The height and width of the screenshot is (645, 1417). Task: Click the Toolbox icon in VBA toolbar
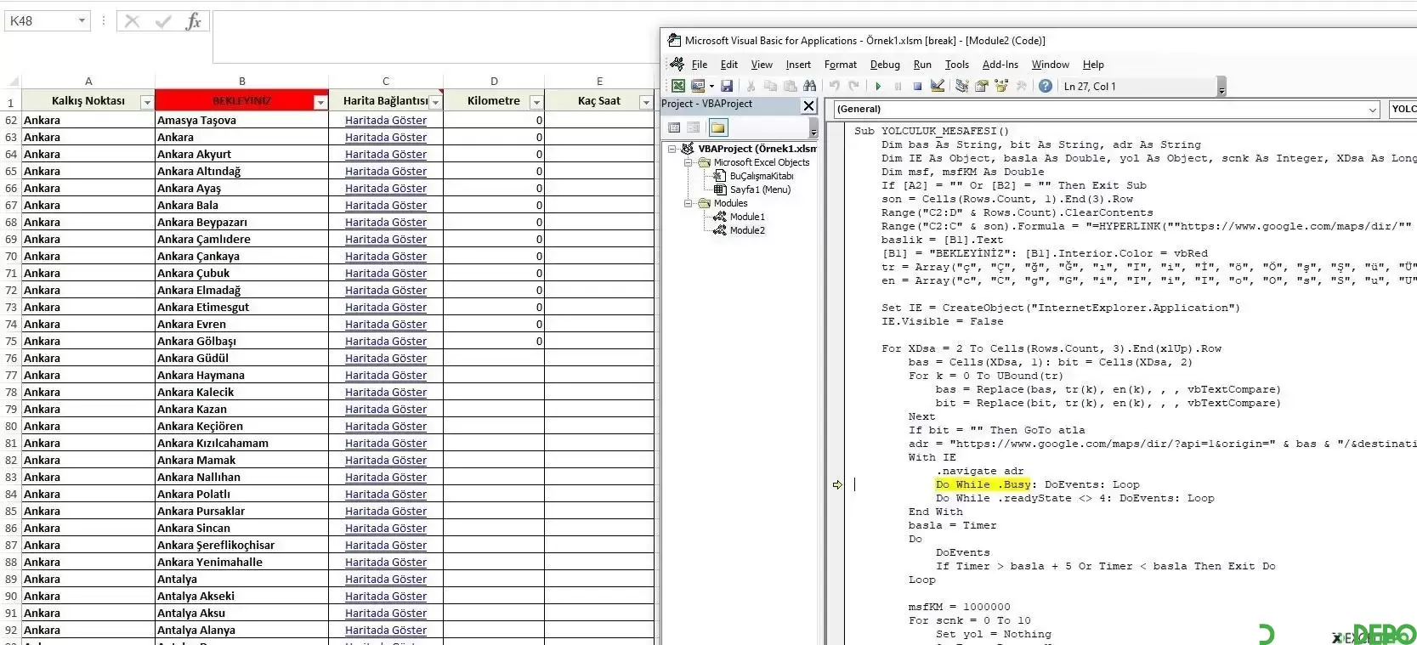tap(1021, 86)
